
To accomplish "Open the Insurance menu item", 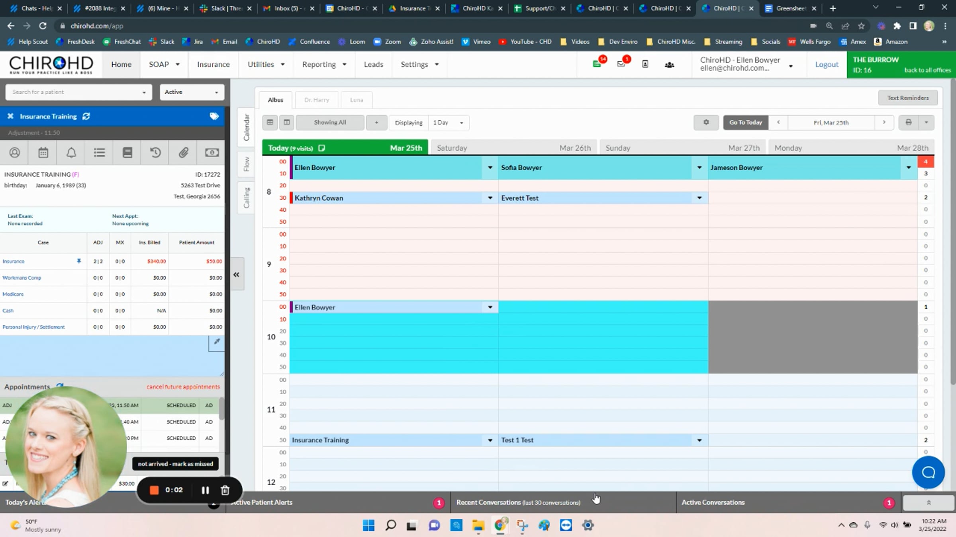I will [213, 64].
